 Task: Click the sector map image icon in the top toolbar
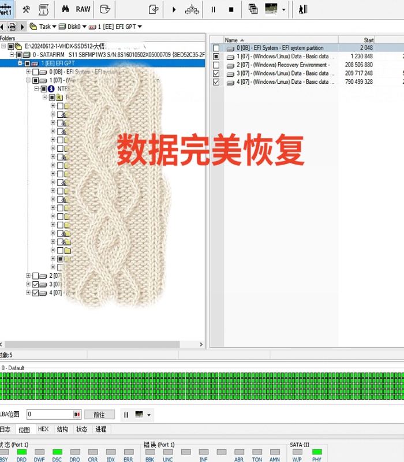click(x=271, y=9)
